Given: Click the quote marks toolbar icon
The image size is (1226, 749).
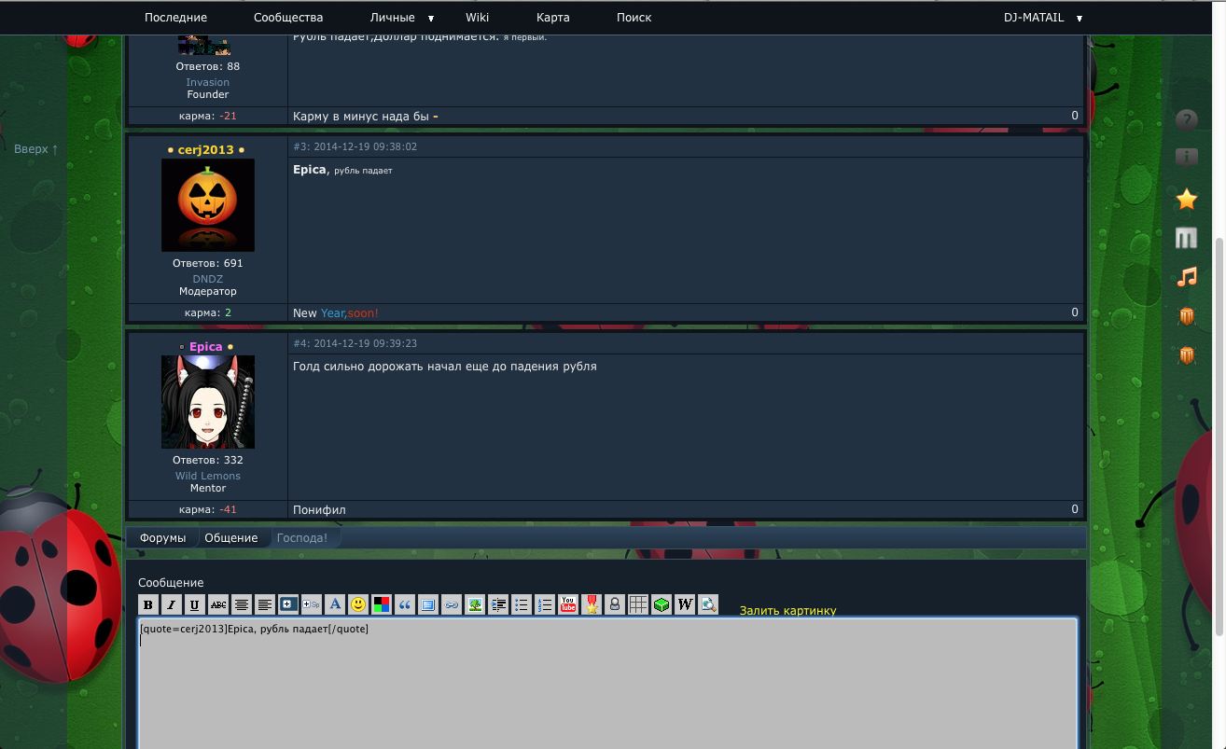Looking at the screenshot, I should click(x=405, y=604).
